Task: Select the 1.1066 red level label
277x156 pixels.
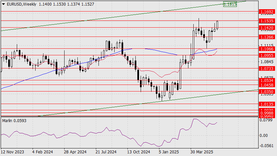Action: pyautogui.click(x=267, y=49)
